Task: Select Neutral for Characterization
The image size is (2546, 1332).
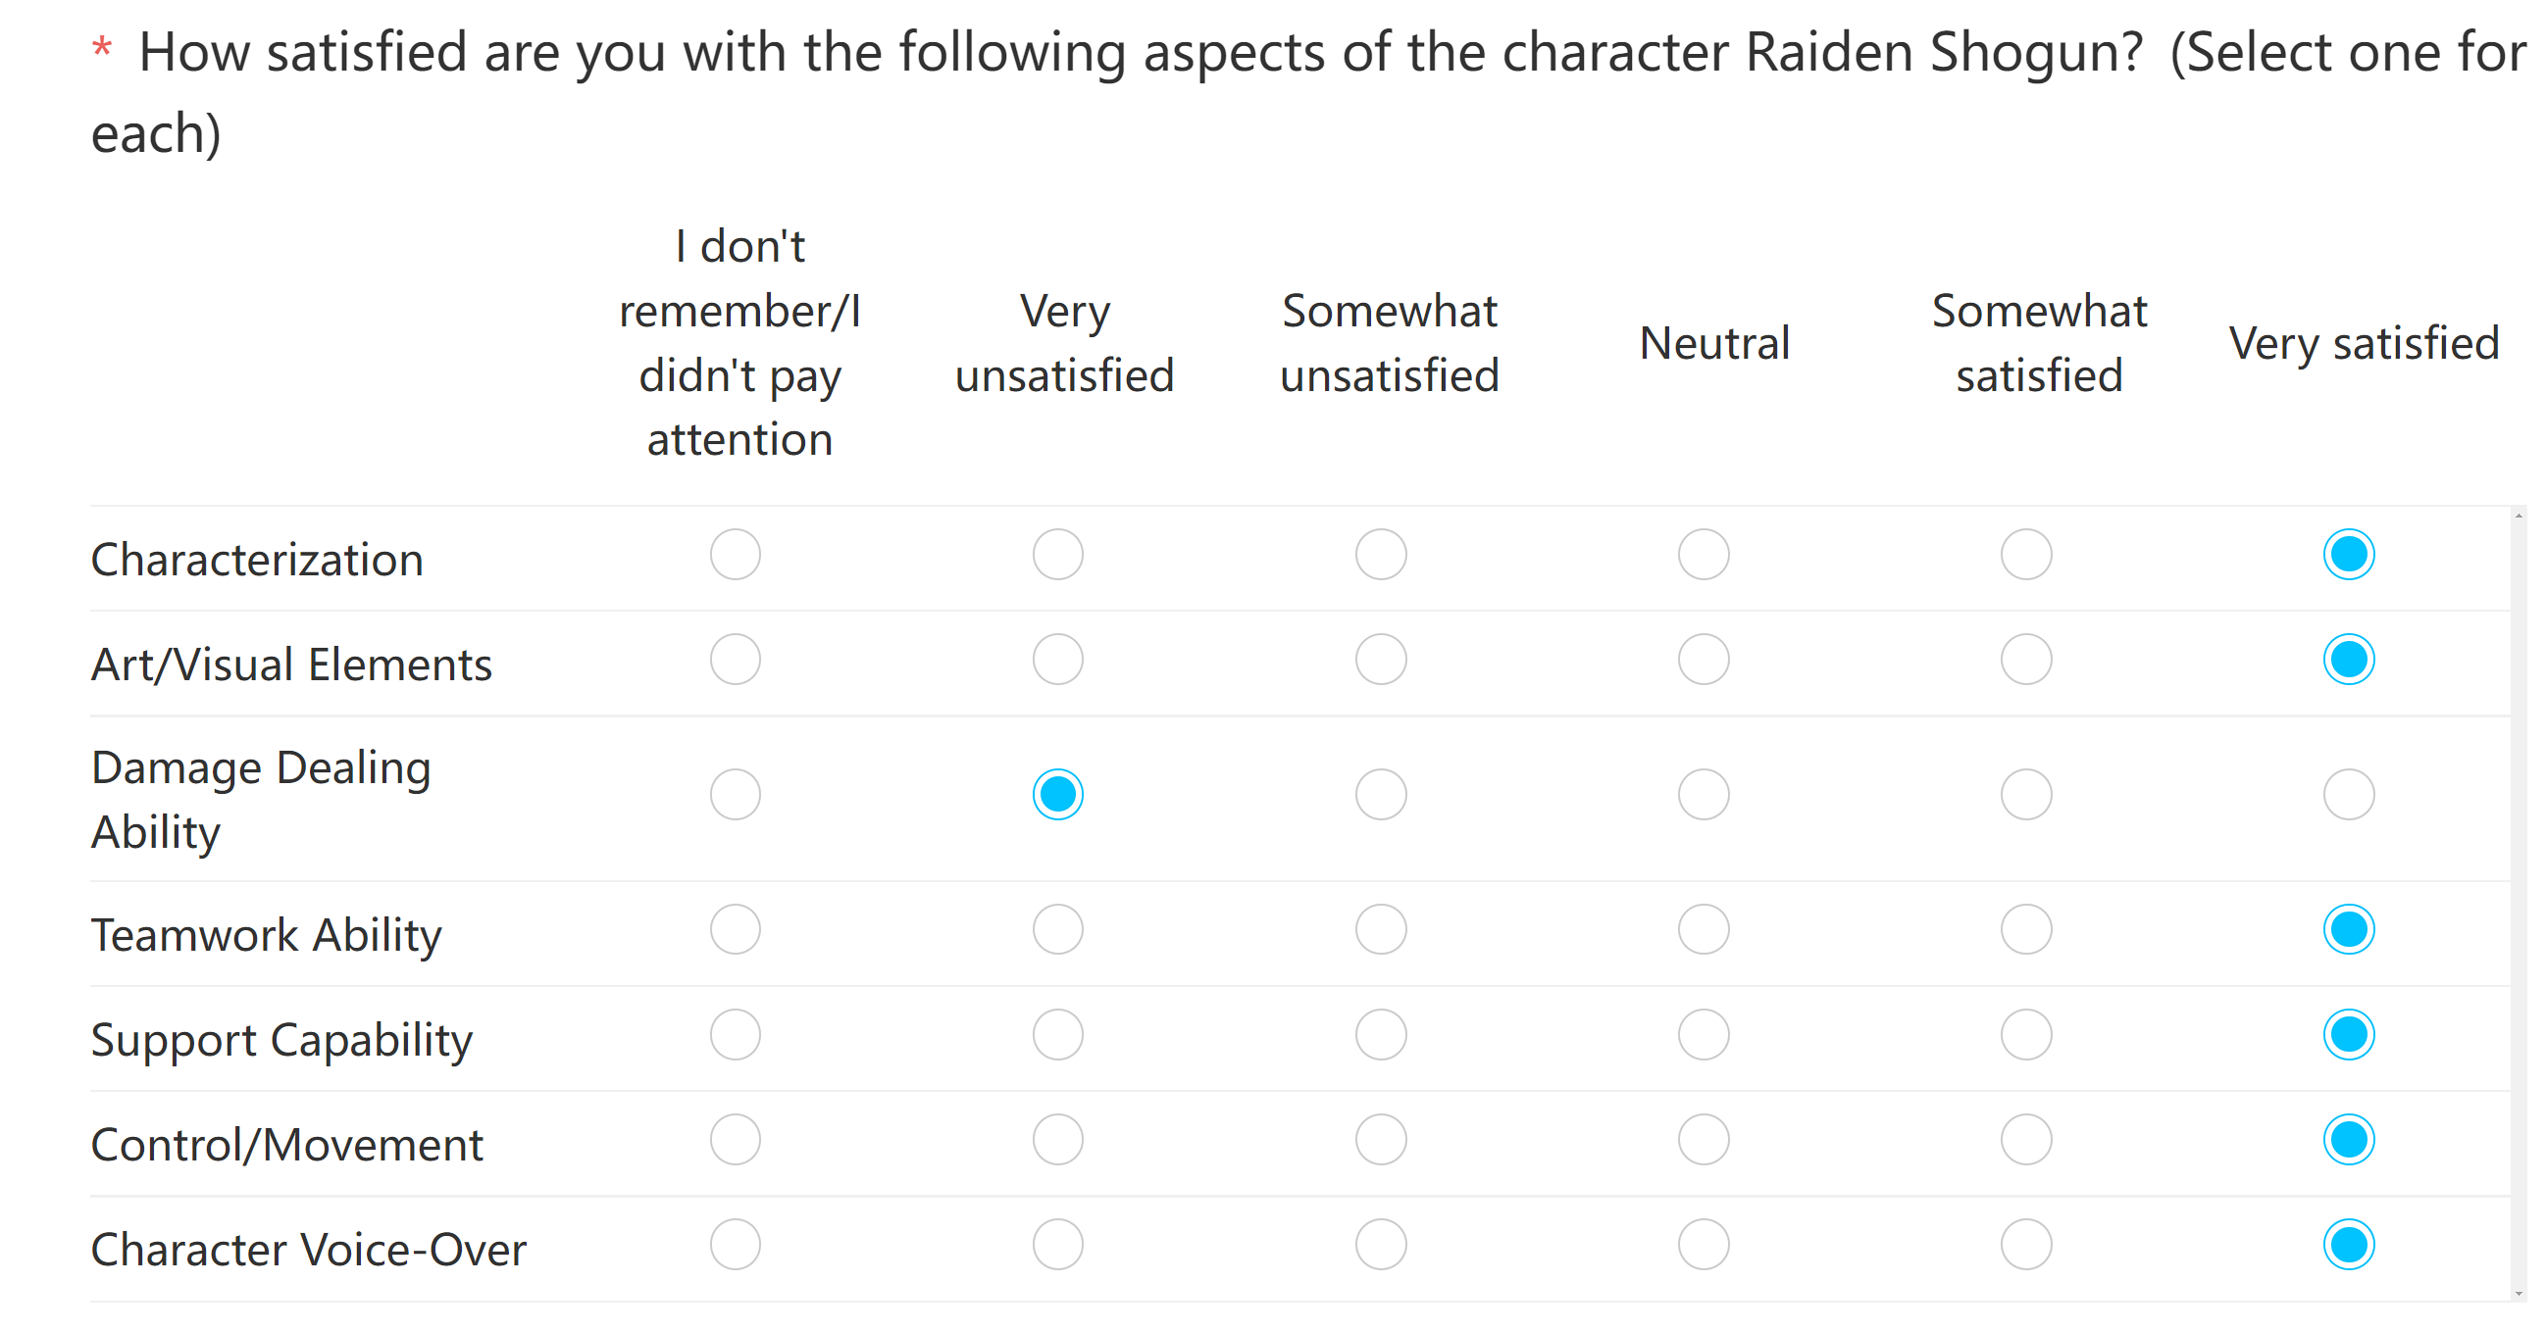Action: [x=1703, y=554]
